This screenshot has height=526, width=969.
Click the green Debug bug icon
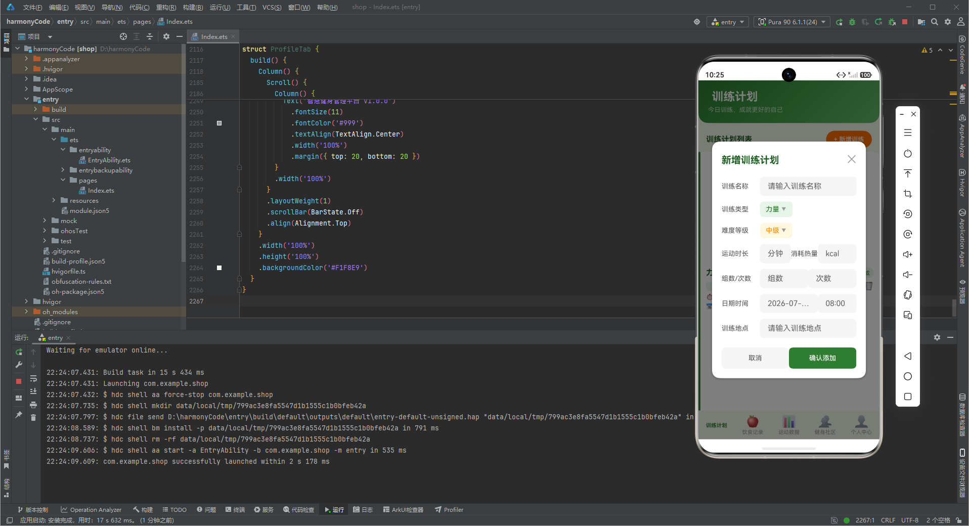coord(852,22)
